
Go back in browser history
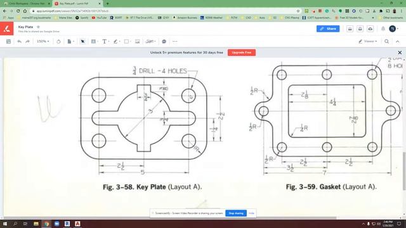pos(4,11)
